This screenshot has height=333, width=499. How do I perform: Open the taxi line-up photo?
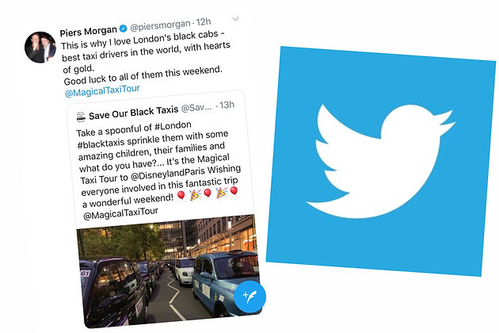(170, 272)
